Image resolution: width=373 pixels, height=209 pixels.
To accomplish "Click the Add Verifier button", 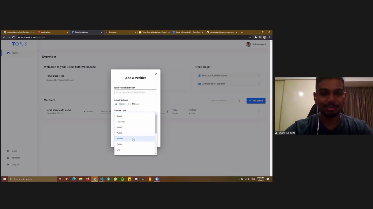I will point(256,101).
